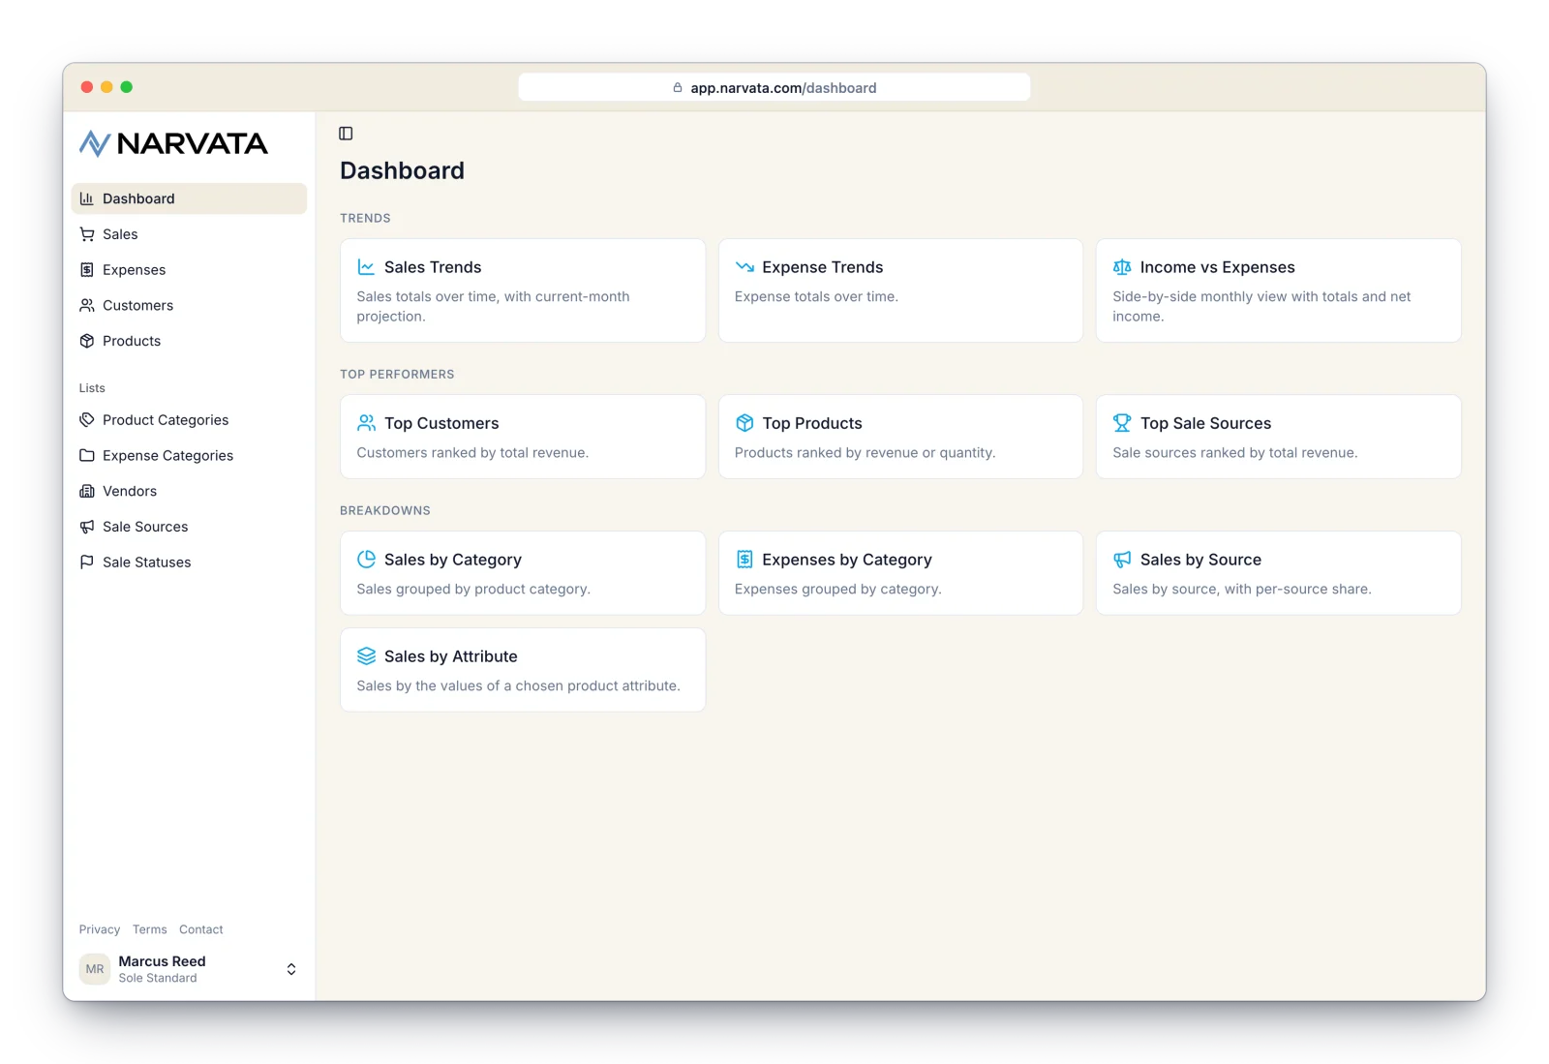Click the MR avatar of Marcus Reed
Screen dimensions: 1549x1064
[95, 969]
